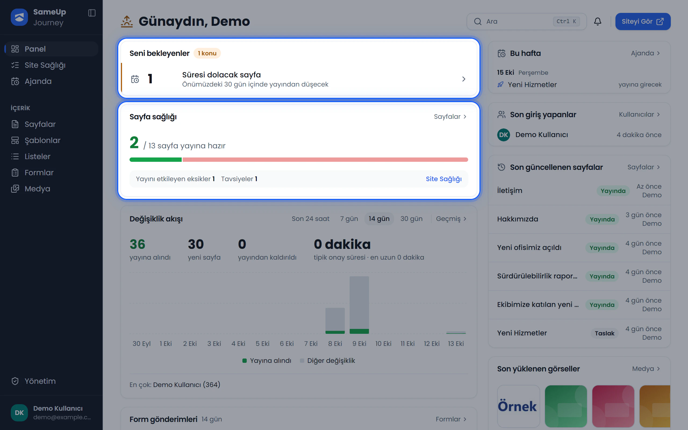Click the Sayfalar document icon

15,124
